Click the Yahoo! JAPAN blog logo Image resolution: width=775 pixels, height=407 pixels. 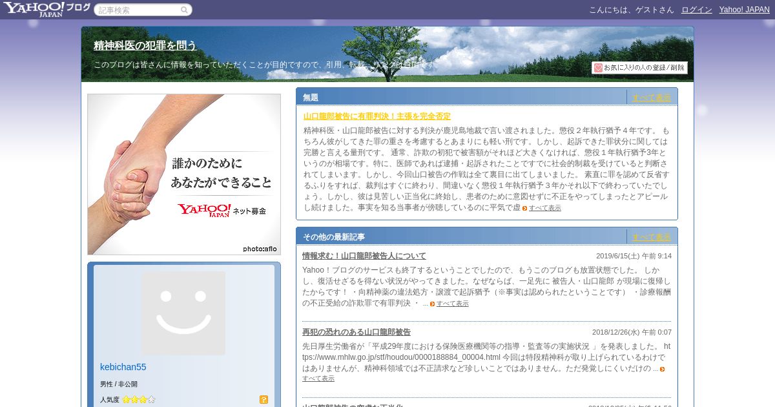pos(46,9)
